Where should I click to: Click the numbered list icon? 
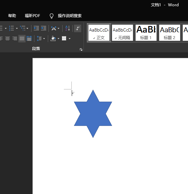tap(11, 28)
